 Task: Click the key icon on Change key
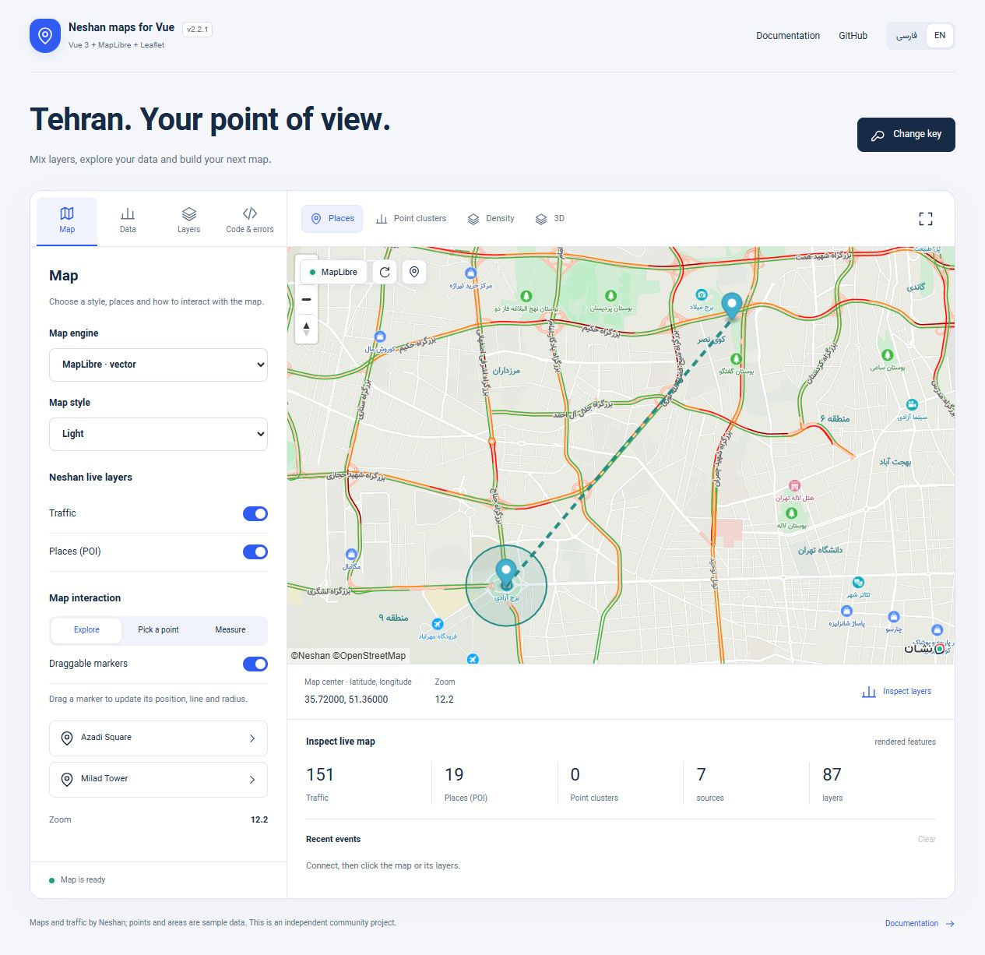point(878,135)
